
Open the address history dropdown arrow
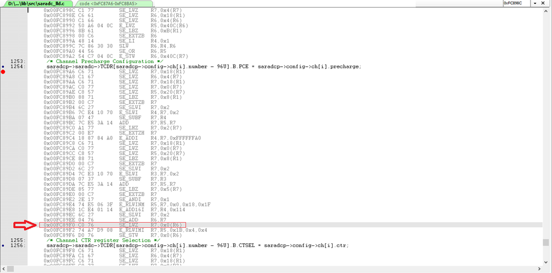pos(535,3)
